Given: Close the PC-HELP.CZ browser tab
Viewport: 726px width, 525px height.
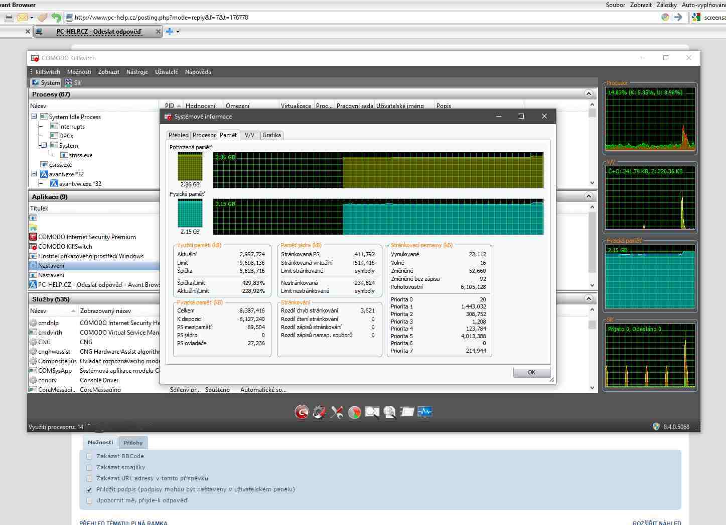Looking at the screenshot, I should [x=158, y=32].
